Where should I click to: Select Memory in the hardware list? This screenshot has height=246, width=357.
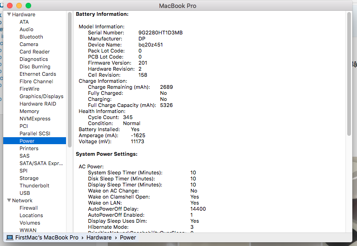(29, 111)
